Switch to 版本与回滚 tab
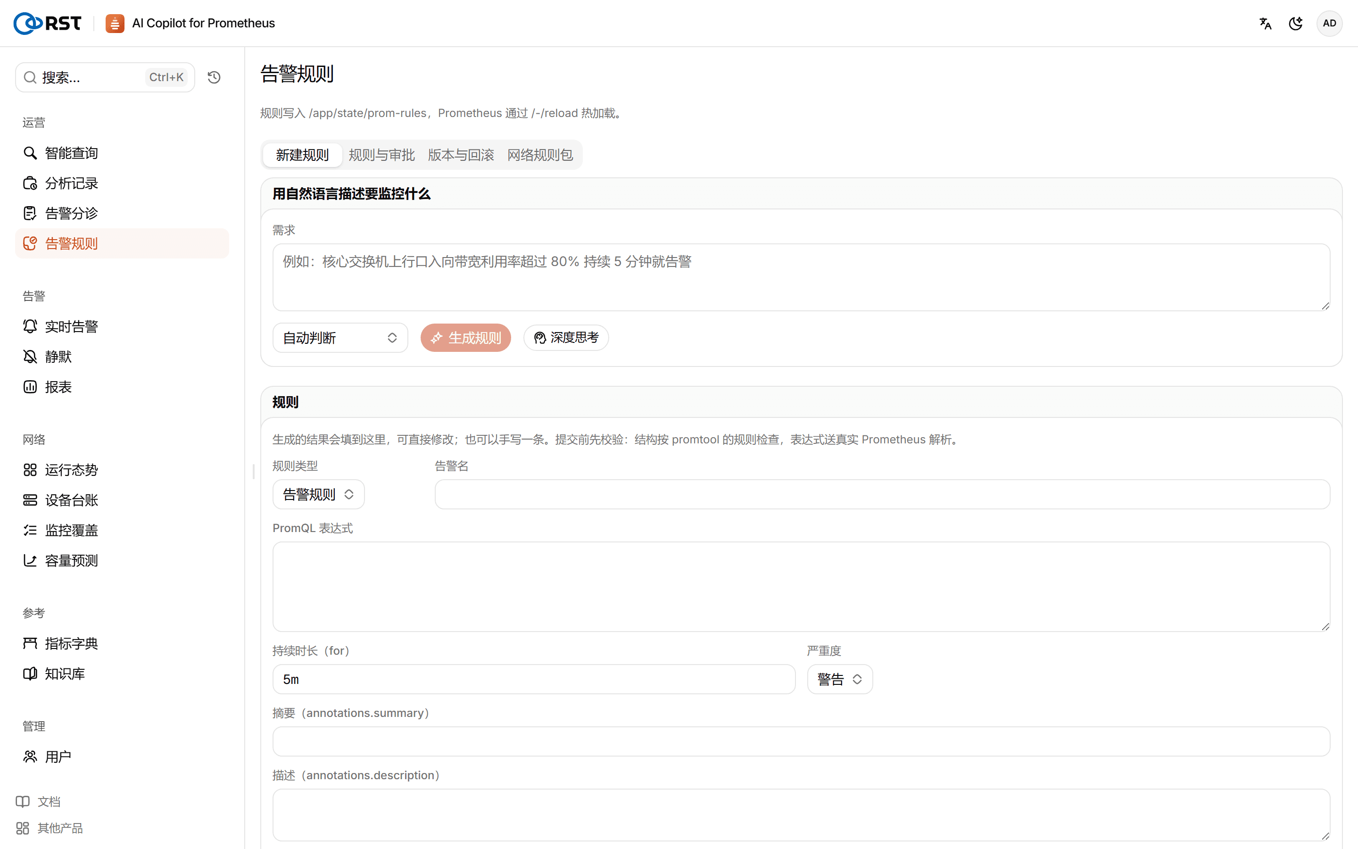Viewport: 1358px width, 849px height. pyautogui.click(x=461, y=155)
